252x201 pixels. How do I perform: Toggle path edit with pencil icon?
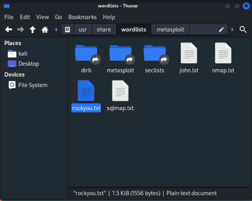click(x=221, y=30)
